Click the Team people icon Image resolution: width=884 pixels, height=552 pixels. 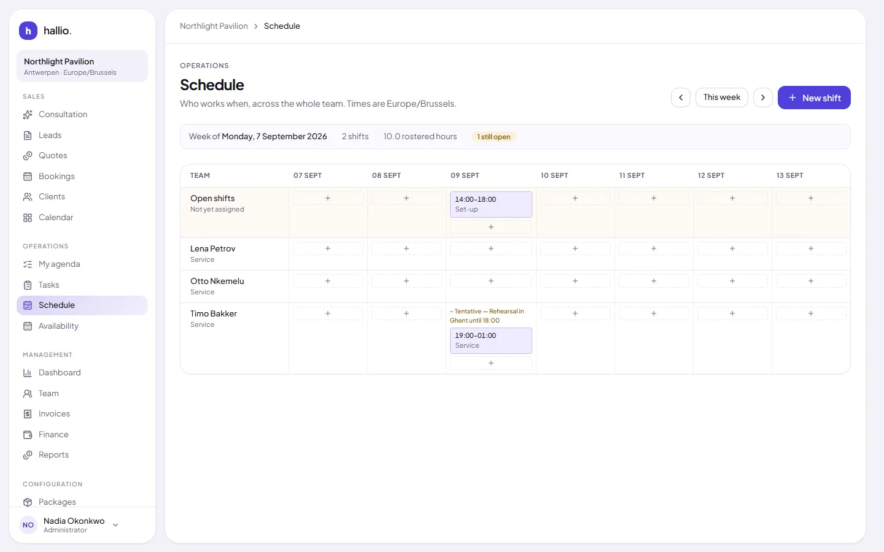click(28, 394)
